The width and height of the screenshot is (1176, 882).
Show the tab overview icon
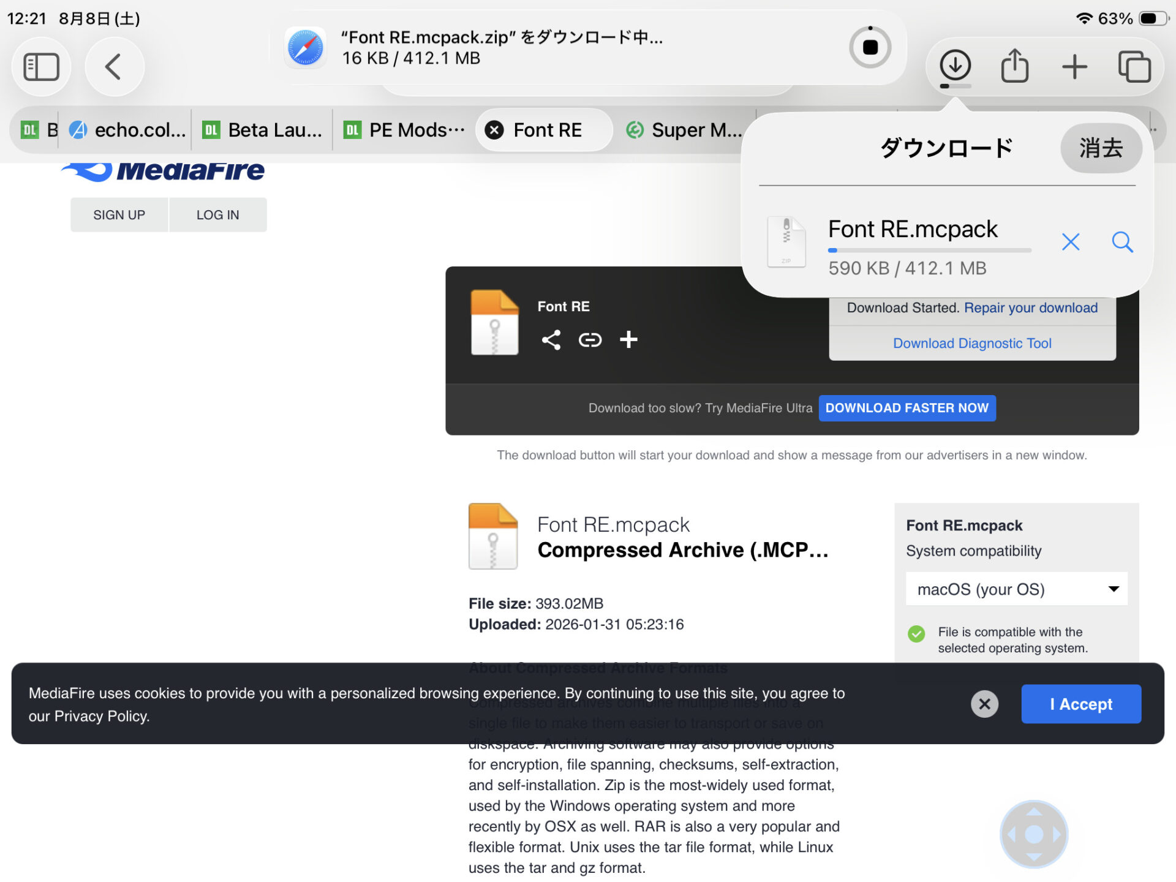click(1134, 66)
